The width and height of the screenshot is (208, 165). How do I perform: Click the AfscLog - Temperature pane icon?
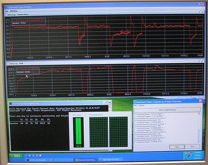pyautogui.click(x=6, y=15)
